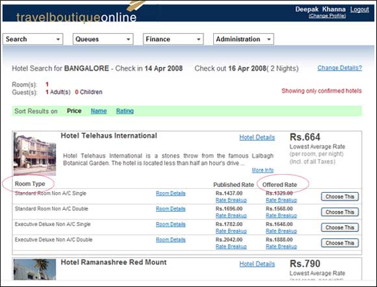Viewport: 377px width, 287px height.
Task: Click the Executive Deluxe Non A/C Double label
Action: [x=53, y=240]
